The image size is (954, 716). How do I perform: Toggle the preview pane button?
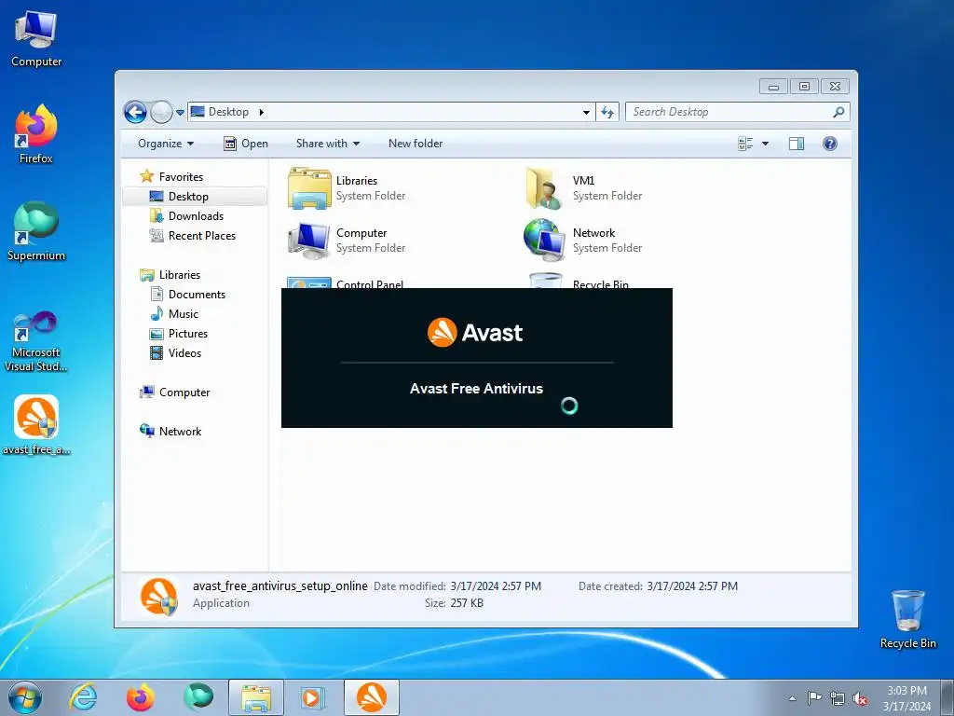(797, 144)
